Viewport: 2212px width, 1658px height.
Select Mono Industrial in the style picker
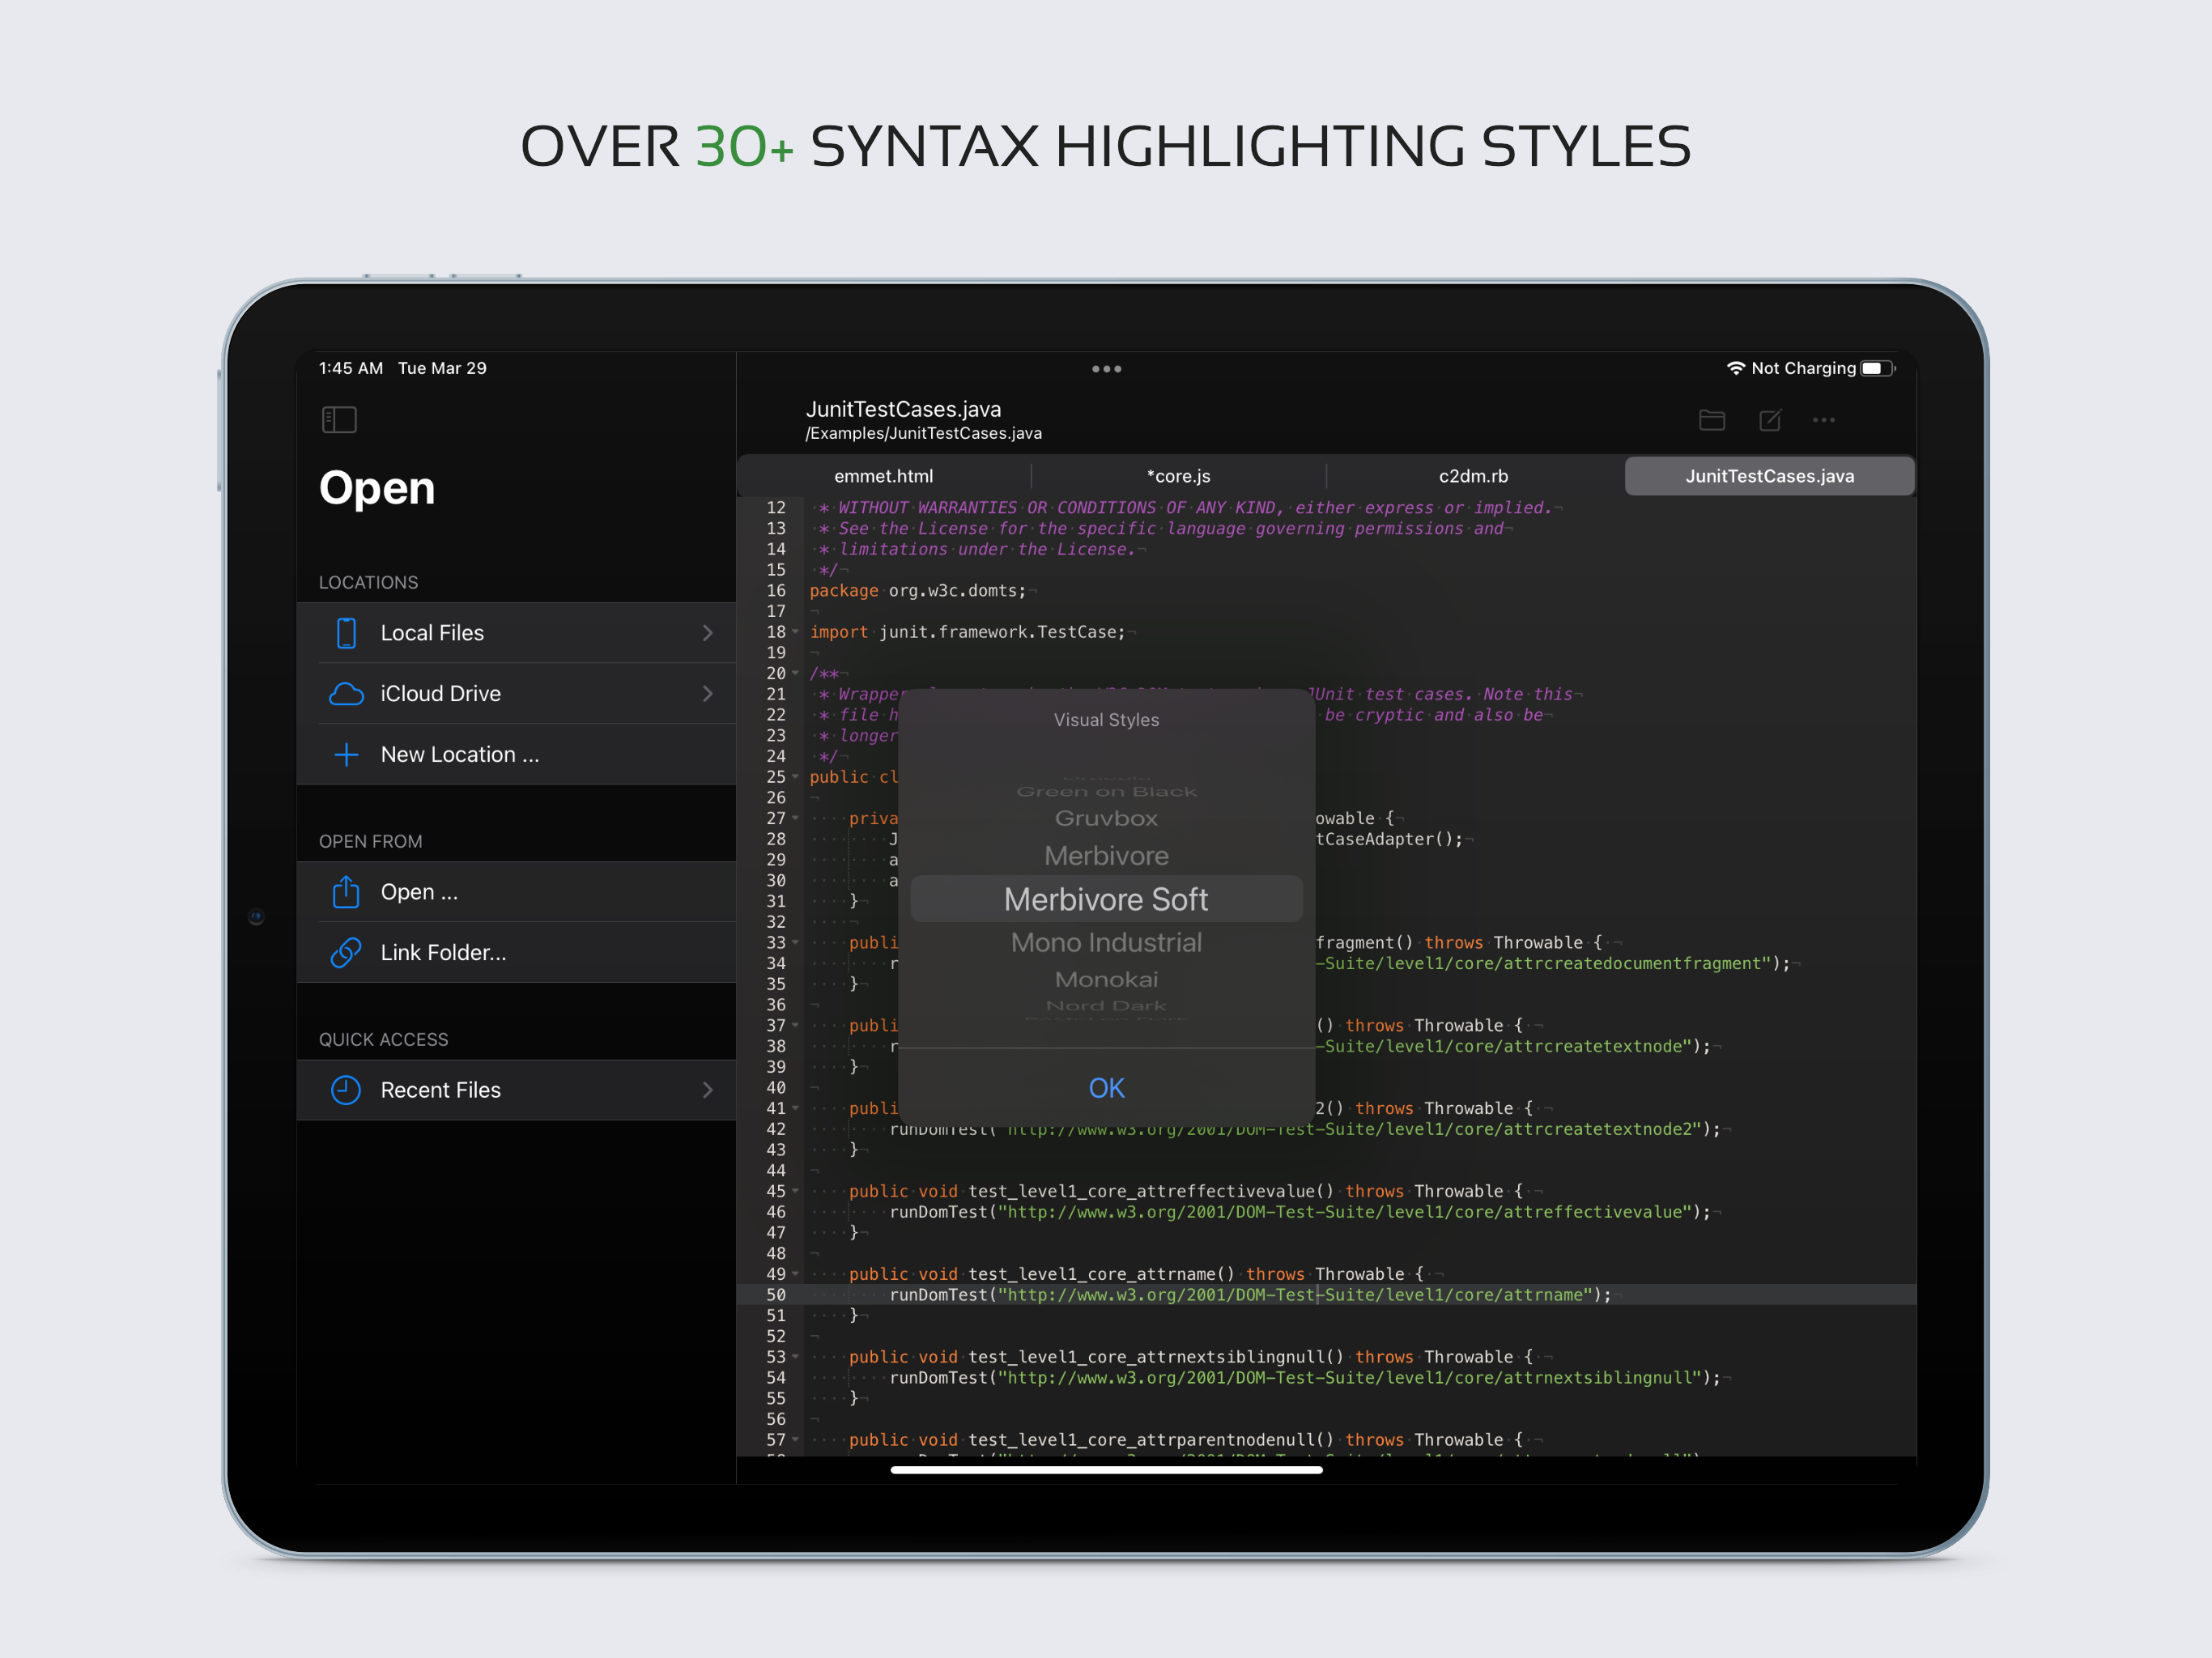pyautogui.click(x=1106, y=942)
